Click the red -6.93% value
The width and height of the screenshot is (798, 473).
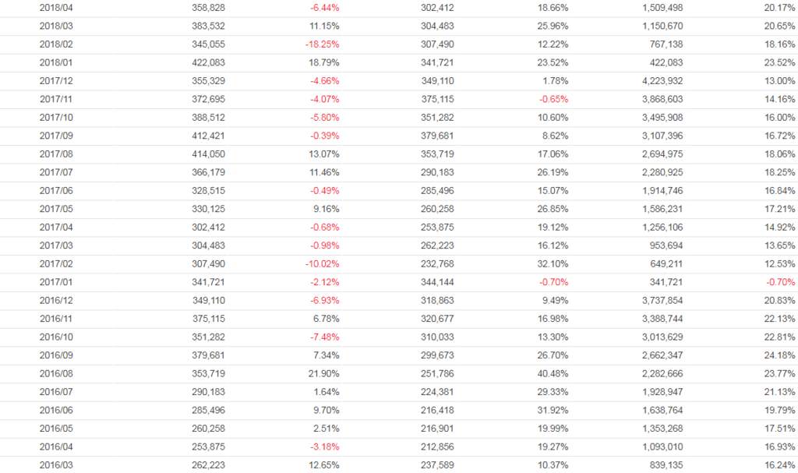click(x=324, y=300)
